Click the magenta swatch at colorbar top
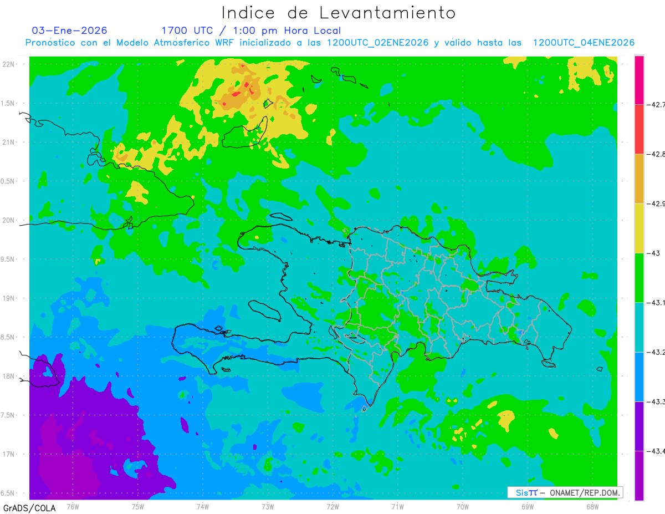Viewport: 665px width, 514px height. [x=639, y=80]
